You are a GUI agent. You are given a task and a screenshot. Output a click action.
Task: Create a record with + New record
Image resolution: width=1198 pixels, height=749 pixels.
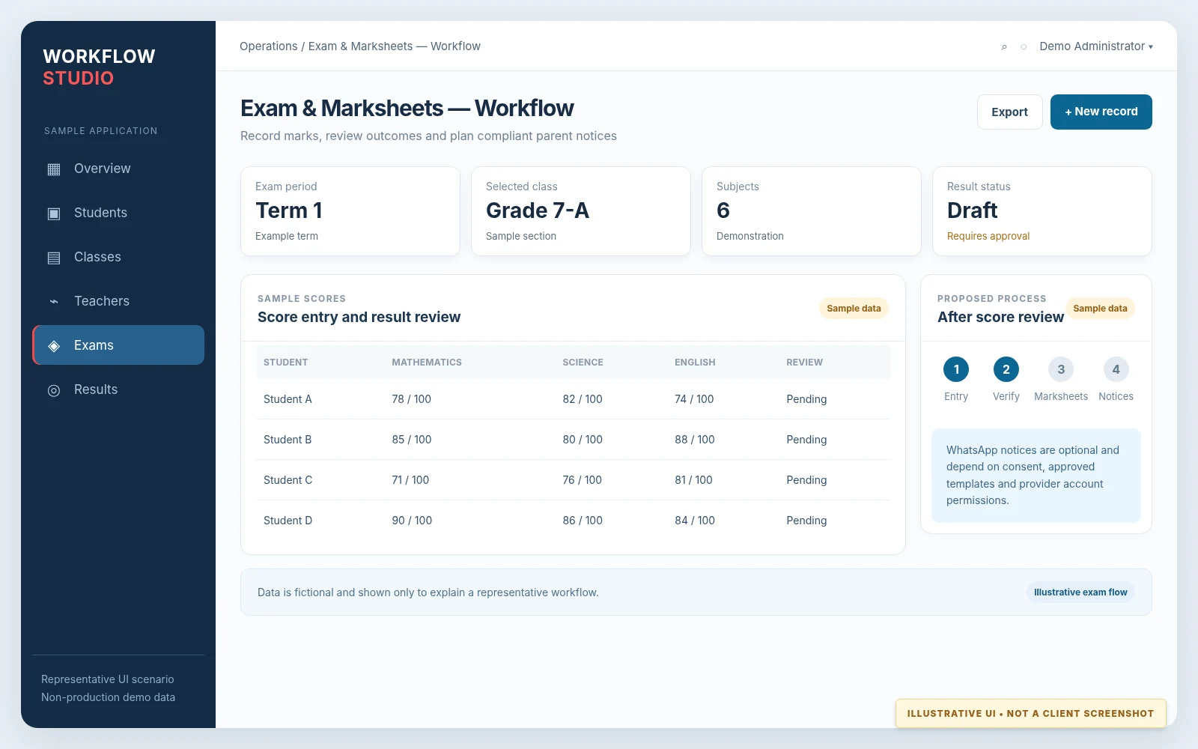[1101, 112]
